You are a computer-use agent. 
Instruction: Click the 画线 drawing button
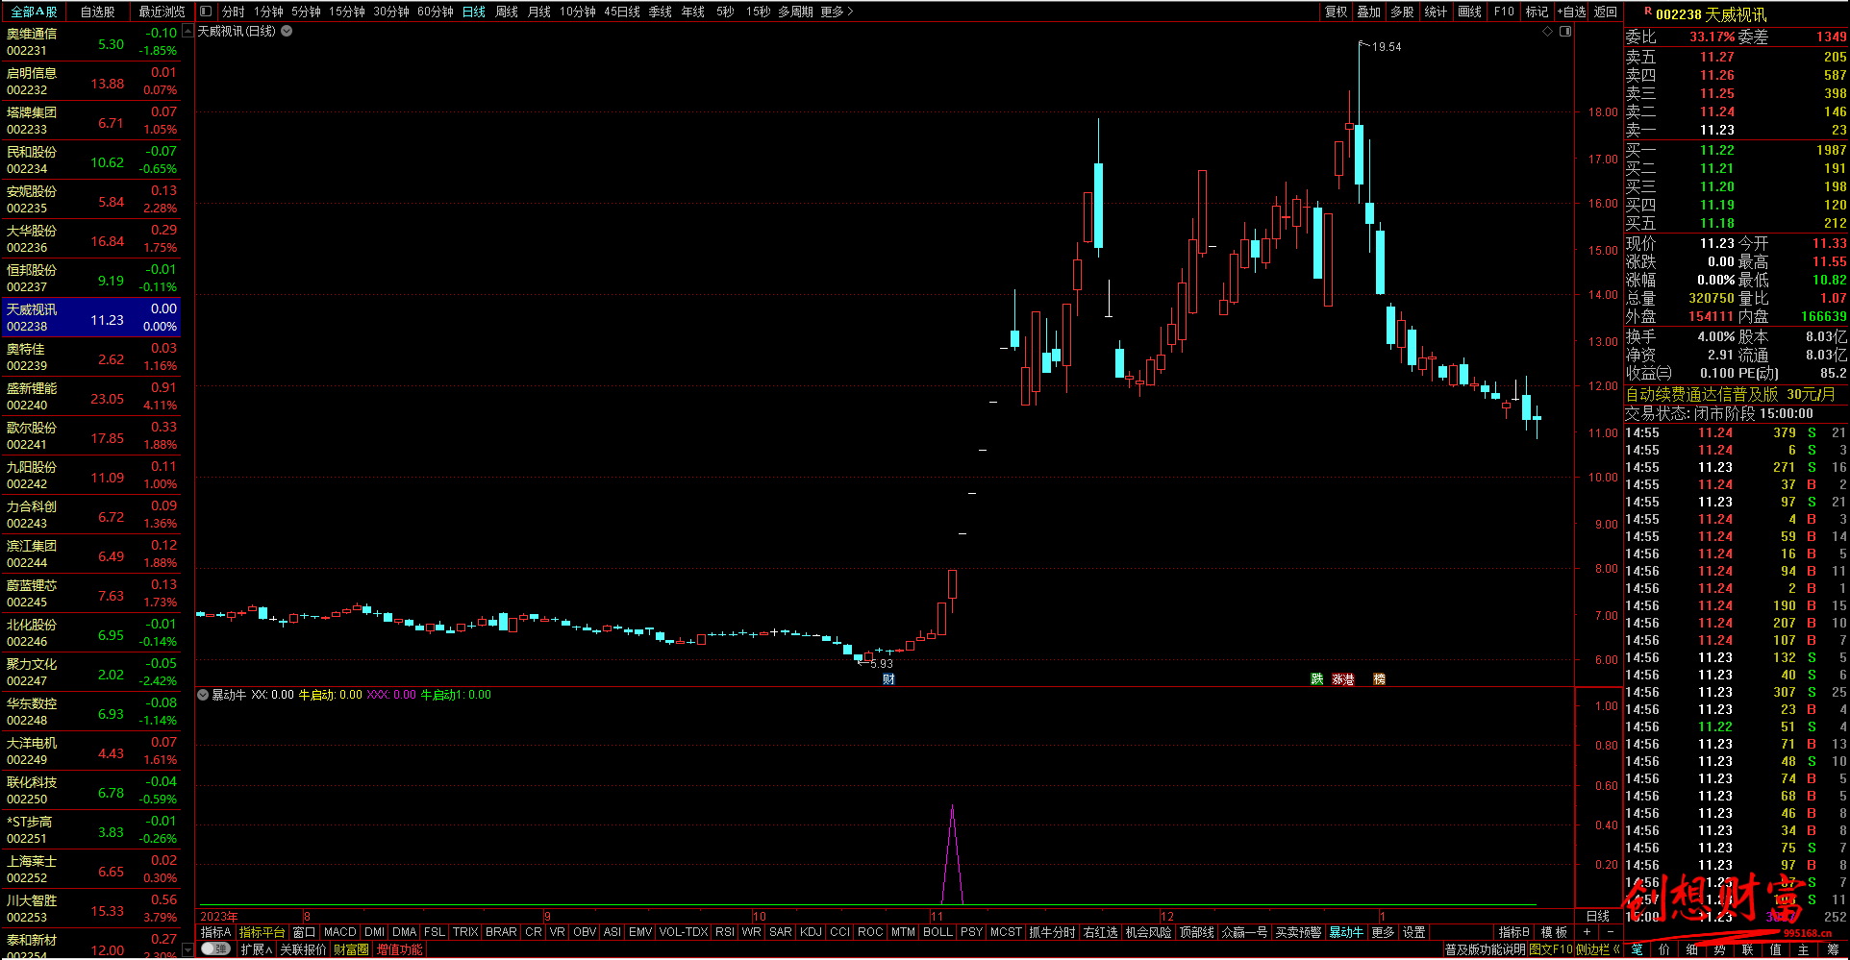(1469, 12)
